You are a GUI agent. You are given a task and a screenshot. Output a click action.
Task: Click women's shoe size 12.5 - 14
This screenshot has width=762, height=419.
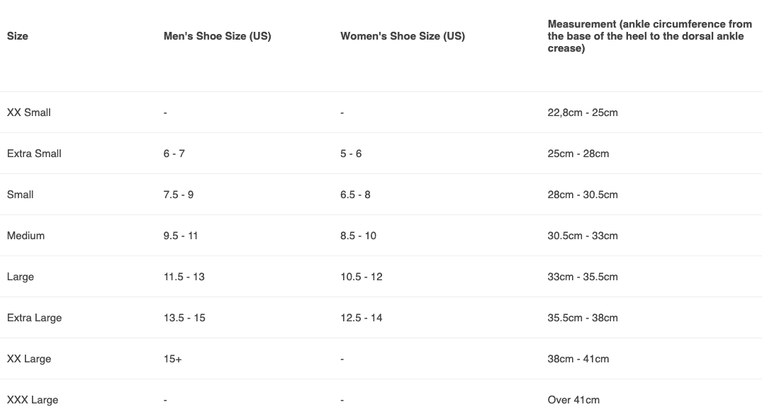[362, 318]
